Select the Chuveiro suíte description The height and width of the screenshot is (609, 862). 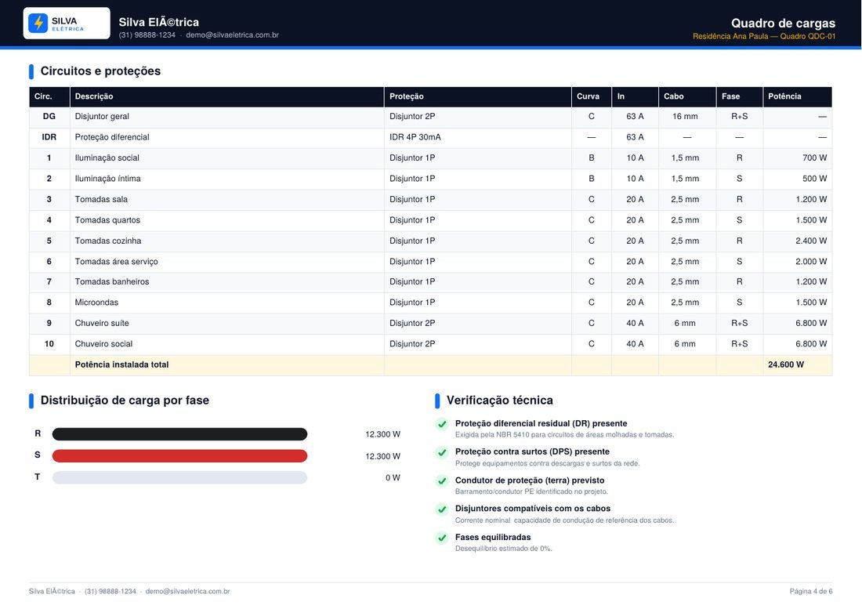pos(102,323)
